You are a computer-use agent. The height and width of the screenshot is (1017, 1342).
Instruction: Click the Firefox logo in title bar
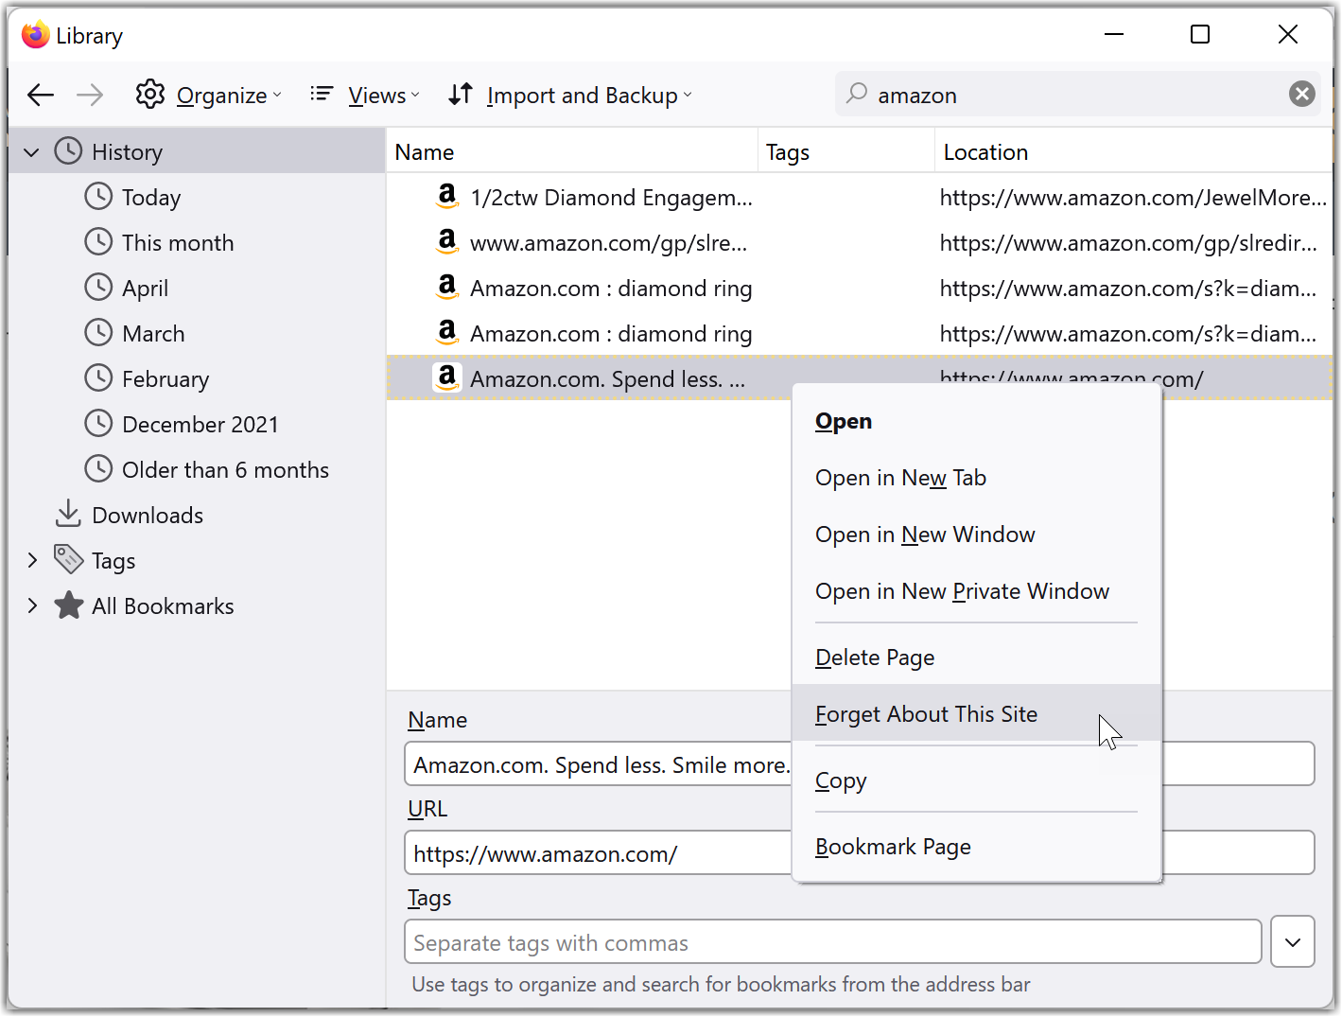coord(36,34)
